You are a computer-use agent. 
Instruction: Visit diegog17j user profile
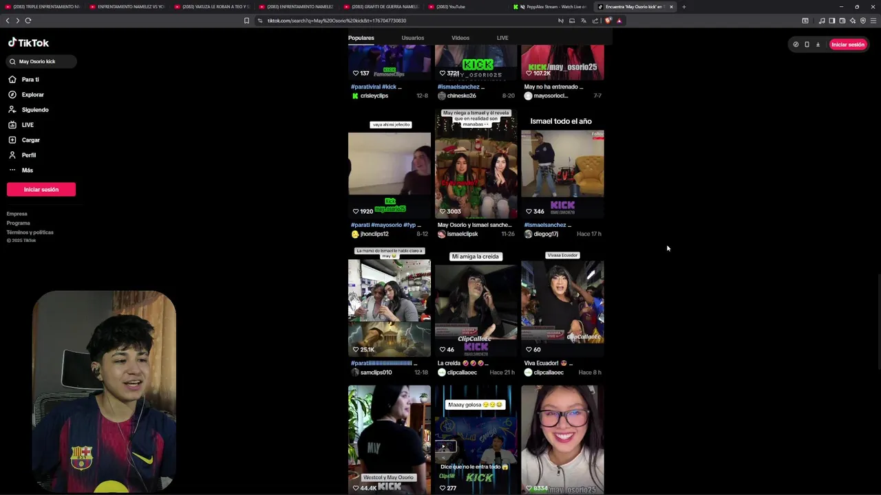545,234
